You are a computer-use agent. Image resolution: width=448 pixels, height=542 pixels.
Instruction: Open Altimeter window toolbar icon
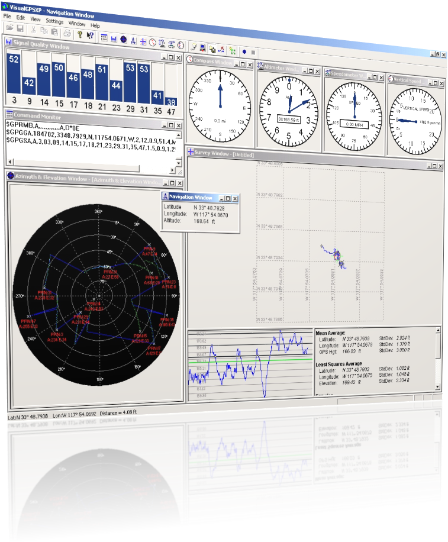click(162, 44)
